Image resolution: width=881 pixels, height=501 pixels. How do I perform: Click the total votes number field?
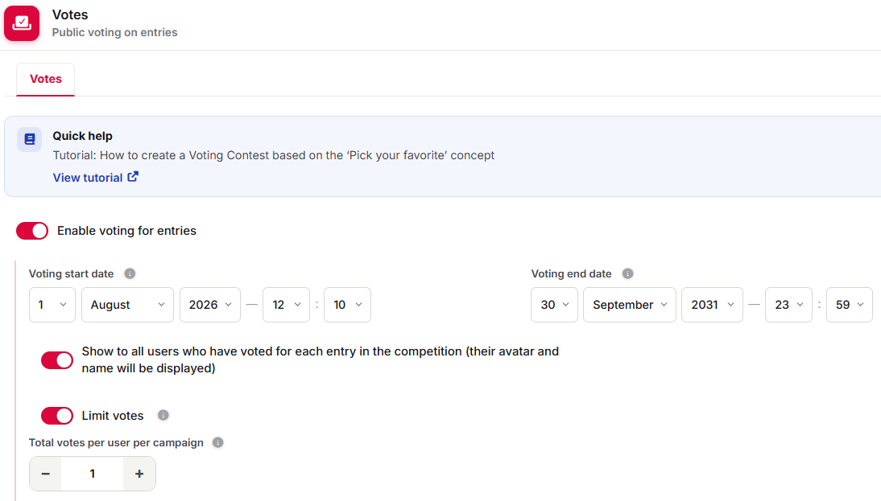point(92,474)
